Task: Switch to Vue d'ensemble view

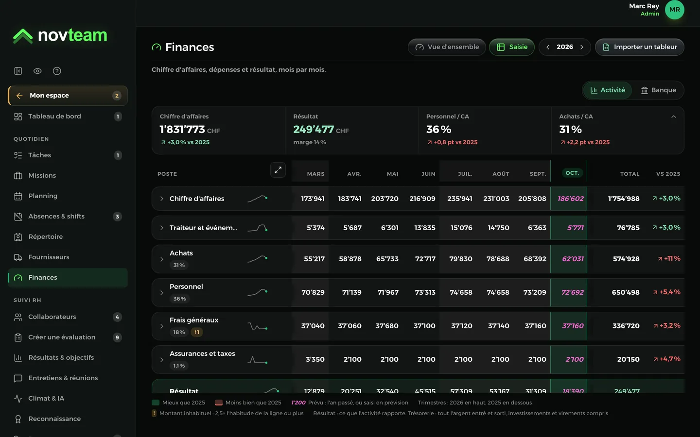Action: coord(447,47)
